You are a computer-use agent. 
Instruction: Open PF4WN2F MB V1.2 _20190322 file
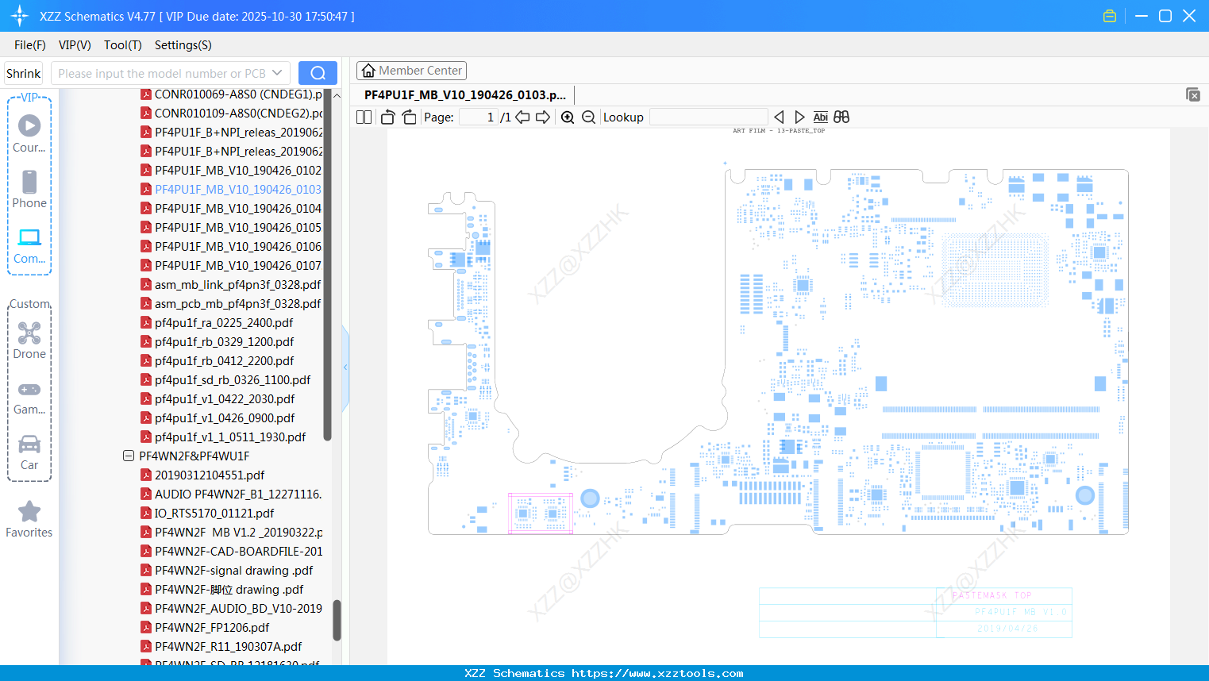[238, 533]
